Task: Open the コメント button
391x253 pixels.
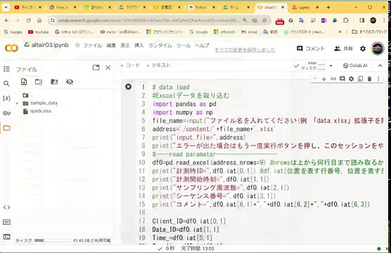Action: pyautogui.click(x=310, y=48)
